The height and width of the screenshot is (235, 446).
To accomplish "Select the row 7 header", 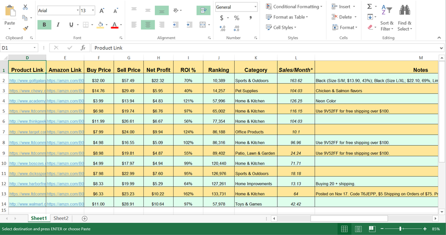I will pyautogui.click(x=3, y=132).
